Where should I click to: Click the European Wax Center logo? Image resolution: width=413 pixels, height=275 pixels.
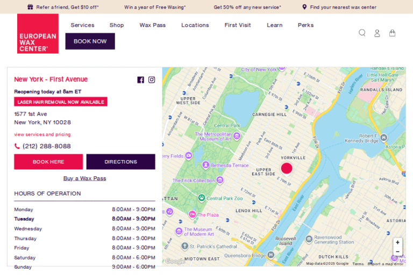tap(38, 33)
